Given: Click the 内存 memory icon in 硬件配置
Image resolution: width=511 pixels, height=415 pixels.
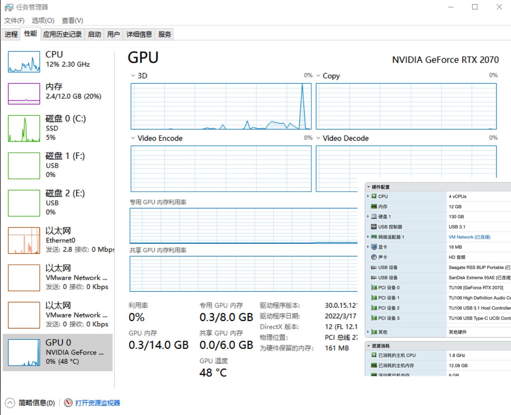Looking at the screenshot, I should coord(374,206).
